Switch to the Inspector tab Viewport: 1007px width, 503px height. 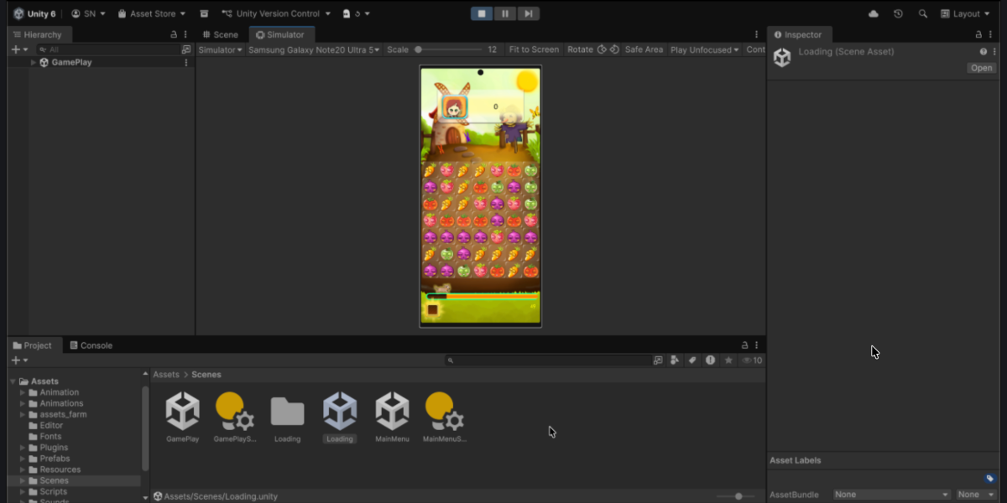798,34
